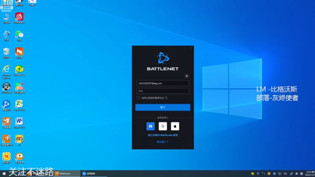Open the Windows Start menu

click(x=4, y=173)
